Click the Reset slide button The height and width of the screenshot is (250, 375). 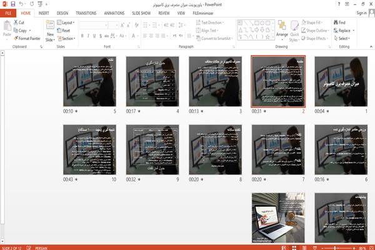pyautogui.click(x=64, y=31)
